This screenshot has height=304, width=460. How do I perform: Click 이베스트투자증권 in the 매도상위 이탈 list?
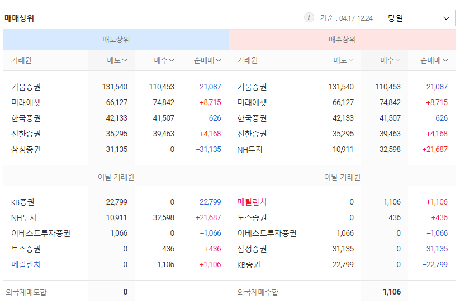coord(40,233)
